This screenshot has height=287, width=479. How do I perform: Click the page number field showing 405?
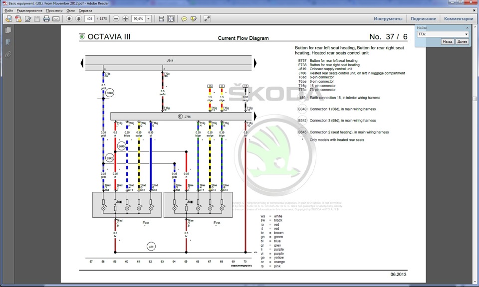tap(89, 18)
